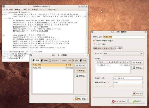Open the タブ menu in the terminal

coord(43,10)
